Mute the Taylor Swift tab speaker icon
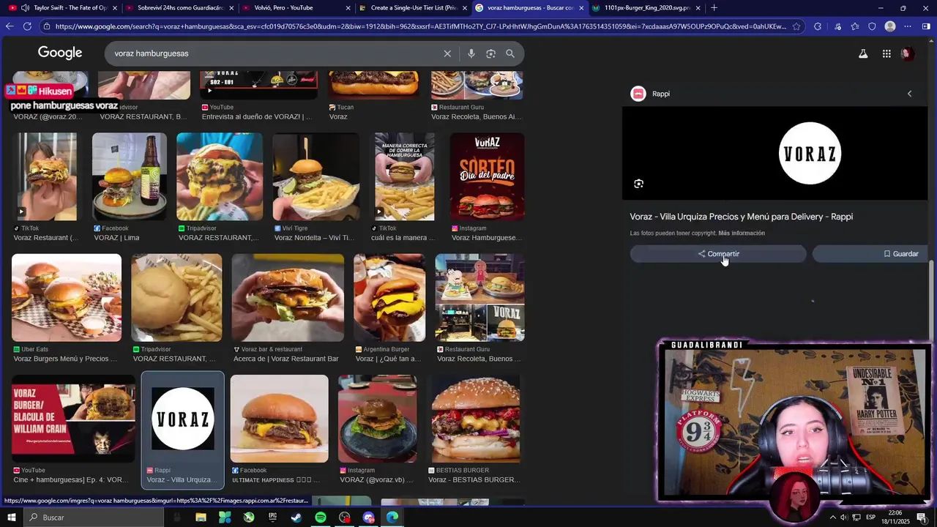Viewport: 937px width, 527px height. (x=25, y=8)
